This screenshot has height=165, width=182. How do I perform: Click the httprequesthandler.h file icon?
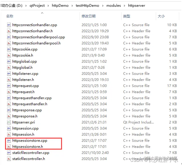9,104
